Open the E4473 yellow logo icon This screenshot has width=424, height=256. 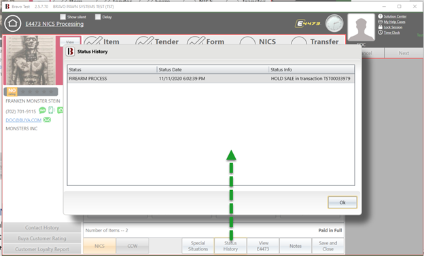coord(307,24)
